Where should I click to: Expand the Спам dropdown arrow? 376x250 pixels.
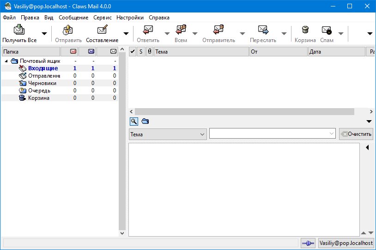341,34
